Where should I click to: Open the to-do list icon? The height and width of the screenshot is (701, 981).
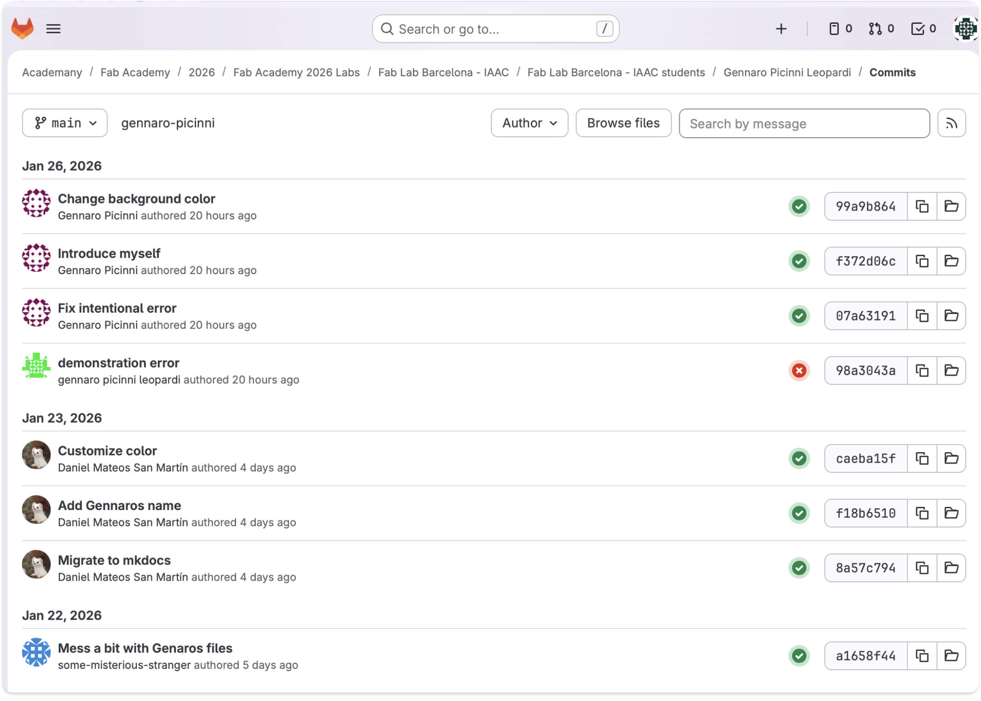coord(918,28)
